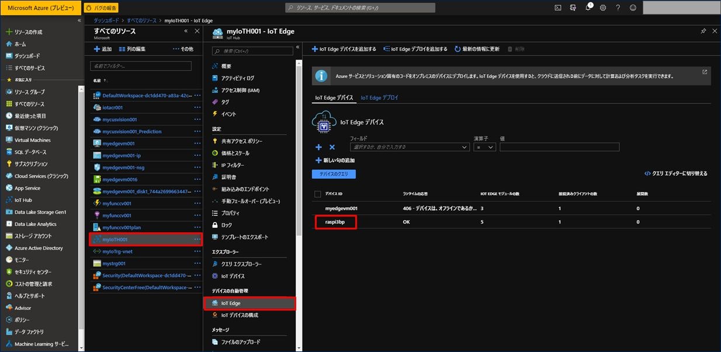Click 追加 in resources list toolbar
The height and width of the screenshot is (352, 721).
point(103,49)
